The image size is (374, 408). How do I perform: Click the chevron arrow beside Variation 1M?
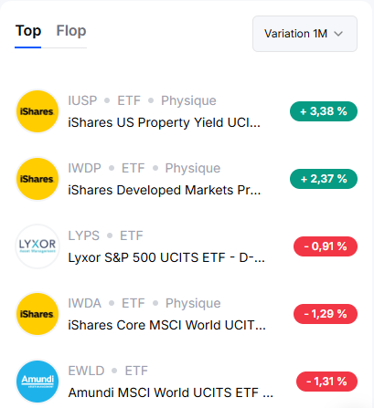tap(338, 34)
